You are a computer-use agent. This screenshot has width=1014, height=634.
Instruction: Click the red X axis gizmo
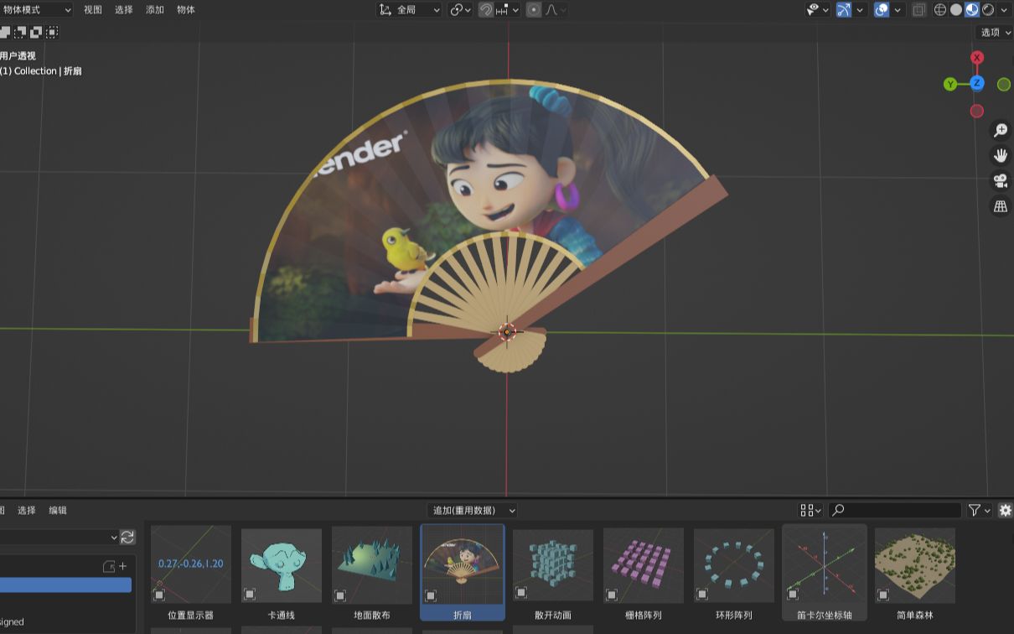click(977, 57)
